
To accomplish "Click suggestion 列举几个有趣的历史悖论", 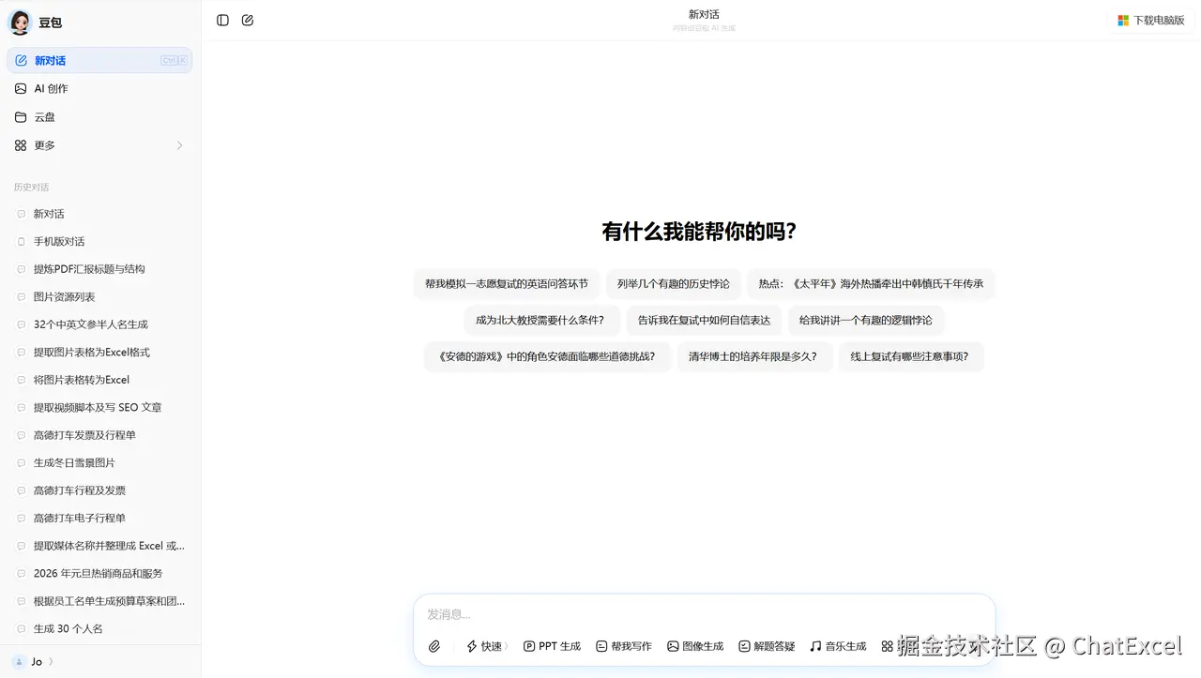I will pyautogui.click(x=673, y=283).
